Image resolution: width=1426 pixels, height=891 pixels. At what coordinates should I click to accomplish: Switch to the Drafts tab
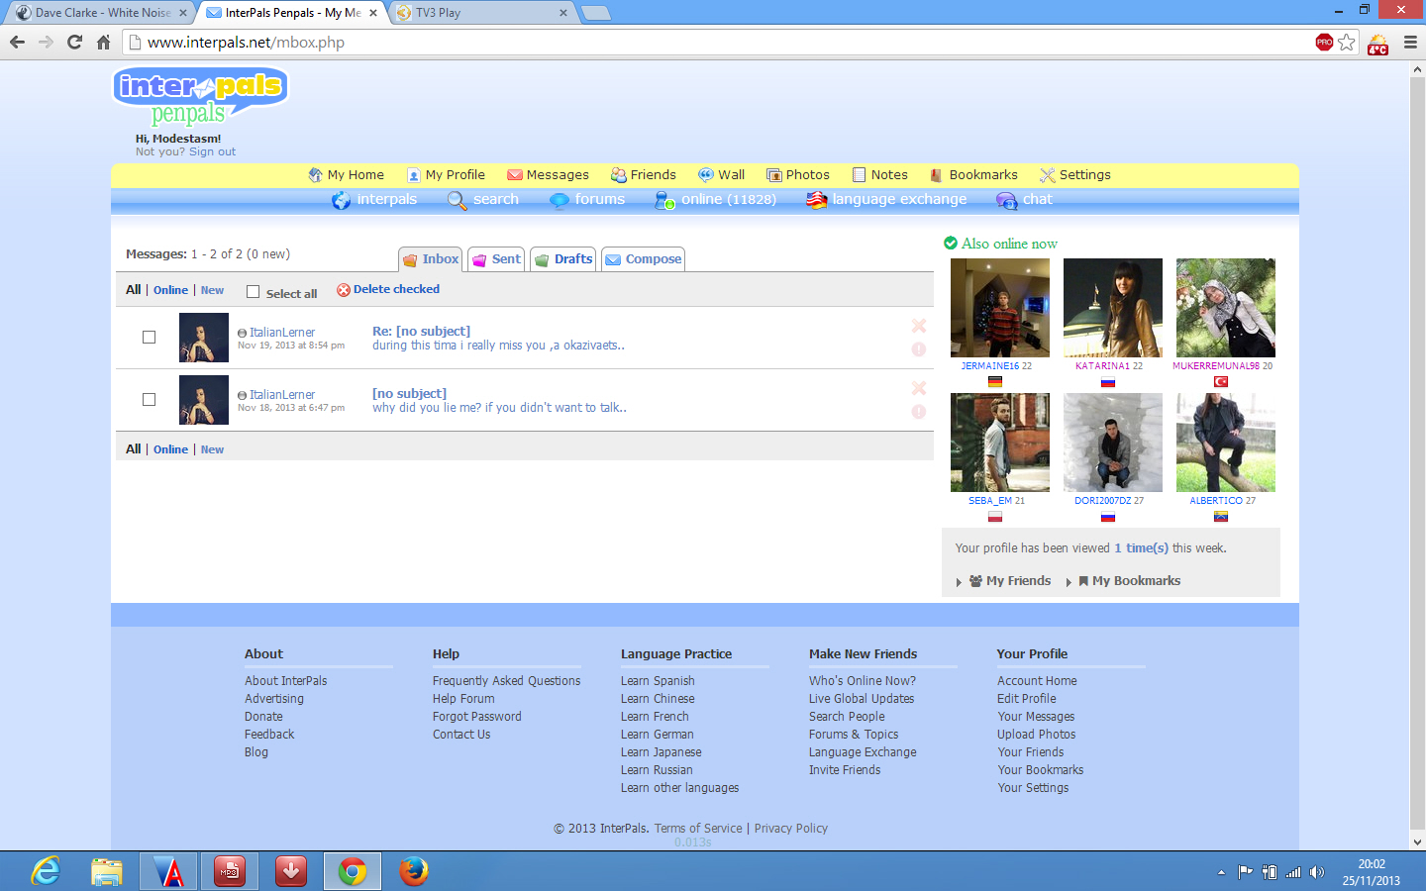click(562, 259)
